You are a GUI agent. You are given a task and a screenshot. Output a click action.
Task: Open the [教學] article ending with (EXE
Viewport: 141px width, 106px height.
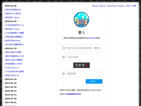(x=13, y=10)
